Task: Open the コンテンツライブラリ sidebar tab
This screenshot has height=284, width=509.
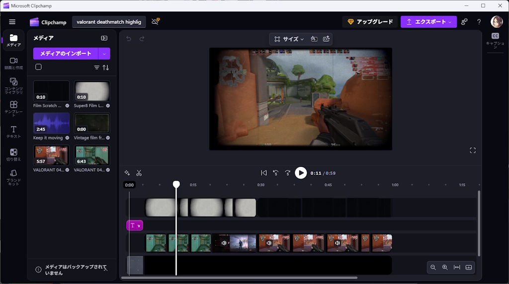Action: (13, 85)
